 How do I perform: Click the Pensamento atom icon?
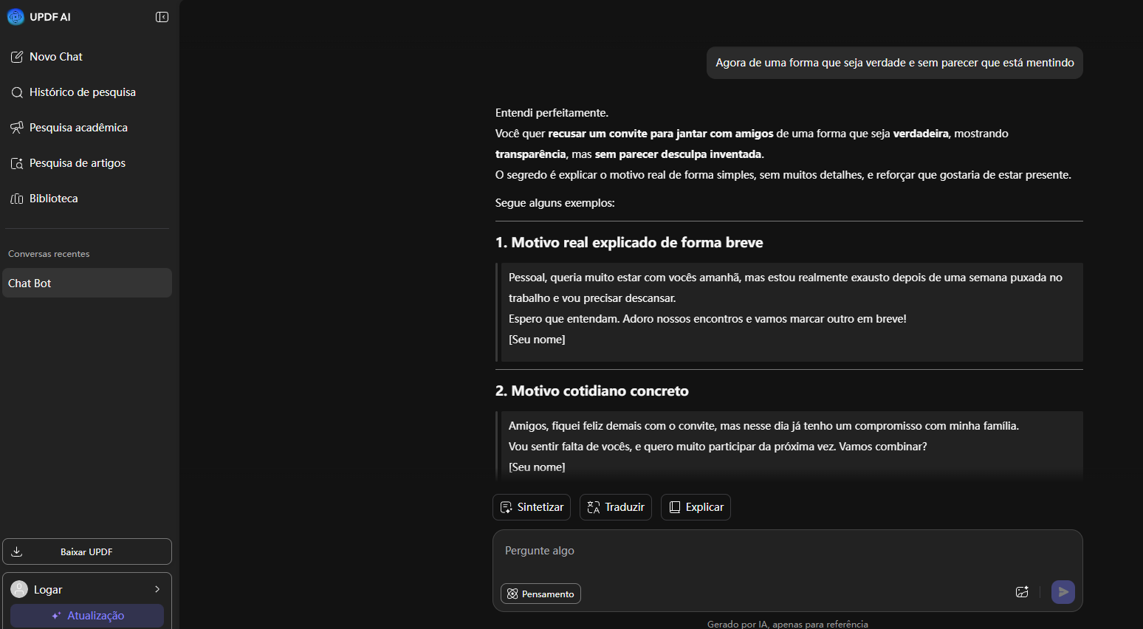[x=512, y=594]
